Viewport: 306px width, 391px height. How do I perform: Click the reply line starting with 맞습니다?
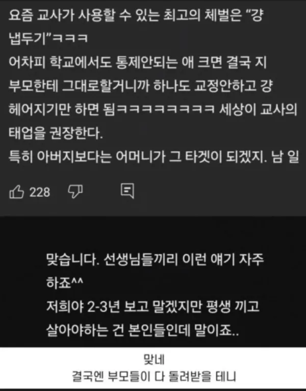(x=155, y=259)
